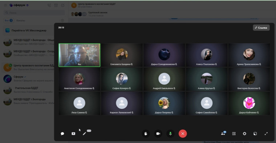276x143 pixels.
Task: Select Дарья Петрова participant tile
Action: pos(164,103)
